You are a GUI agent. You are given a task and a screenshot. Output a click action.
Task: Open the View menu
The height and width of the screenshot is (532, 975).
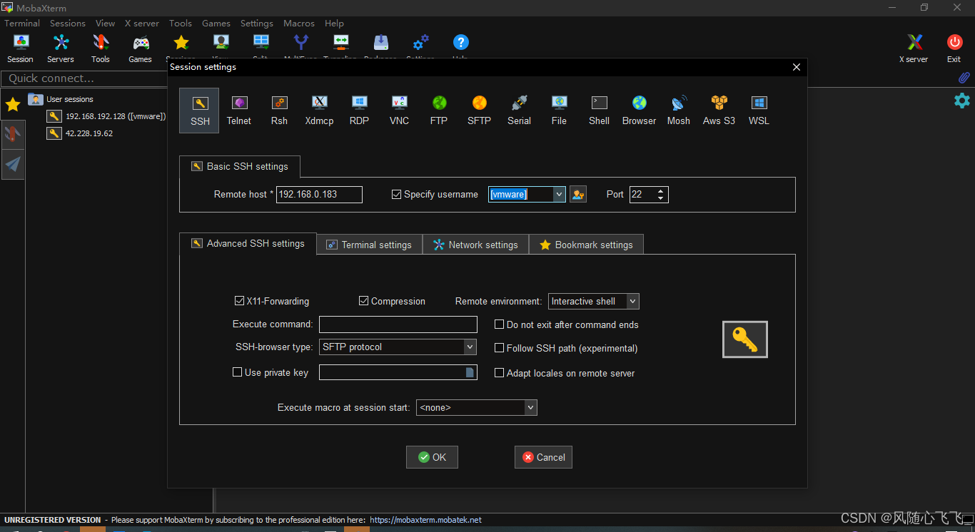tap(106, 23)
